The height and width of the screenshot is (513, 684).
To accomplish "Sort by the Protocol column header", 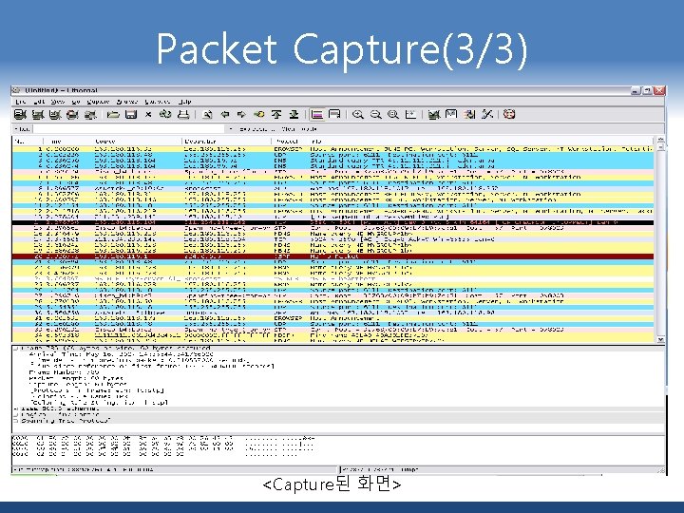I will pyautogui.click(x=290, y=142).
